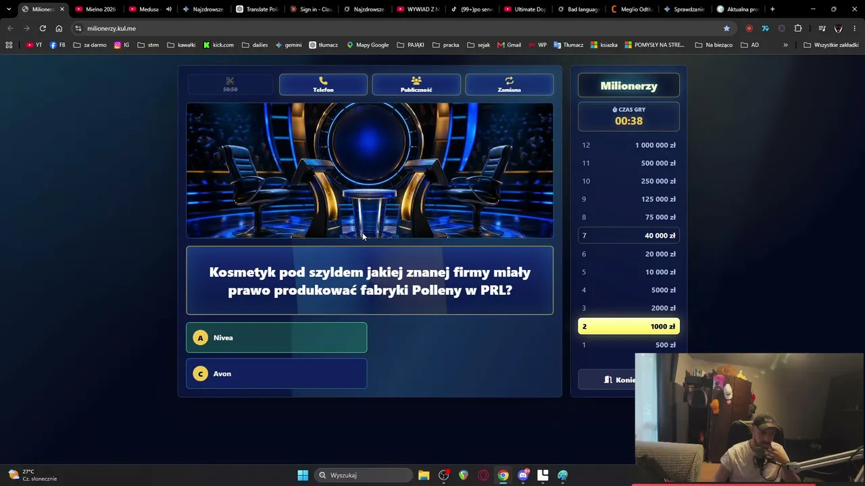The image size is (865, 486).
Task: Close the Milionerzy browser tab
Action: coord(61,9)
